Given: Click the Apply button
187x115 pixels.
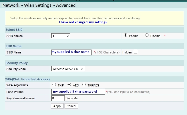Looking at the screenshot, I should tap(57, 106).
